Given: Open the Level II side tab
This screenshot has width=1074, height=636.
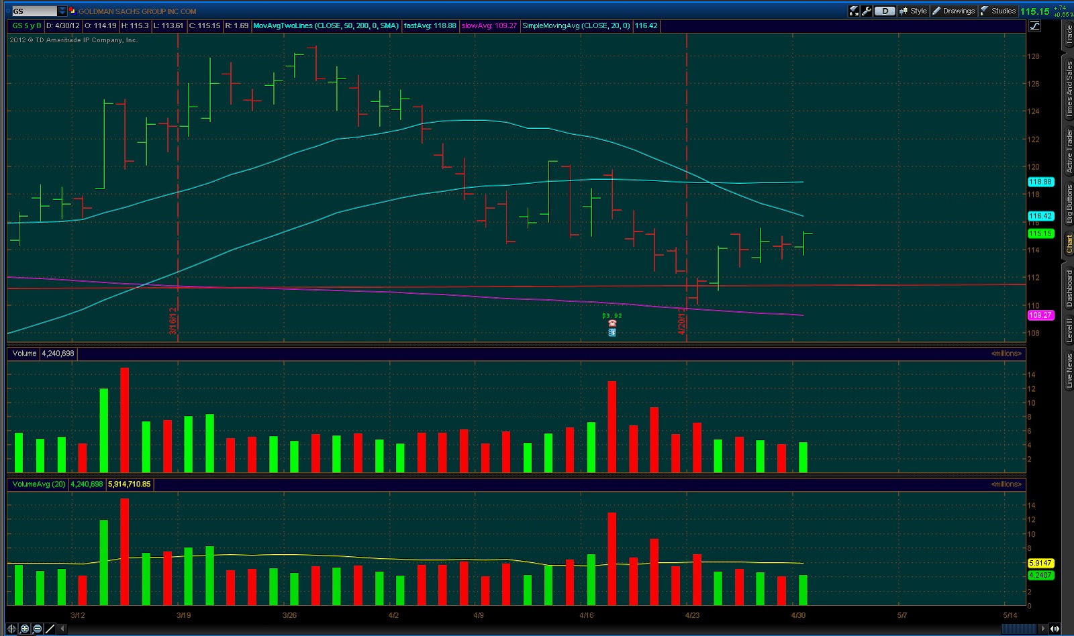Looking at the screenshot, I should (1069, 331).
